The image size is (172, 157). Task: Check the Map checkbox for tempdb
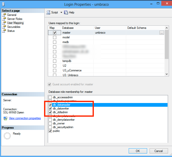click(x=55, y=61)
